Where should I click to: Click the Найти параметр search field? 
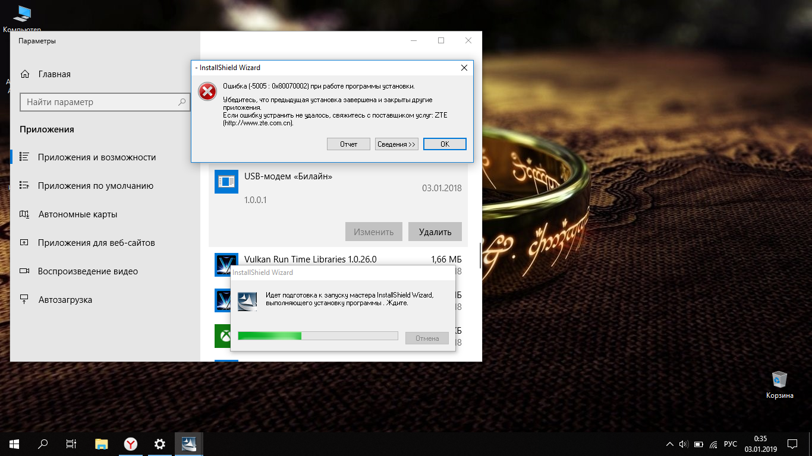click(x=105, y=102)
